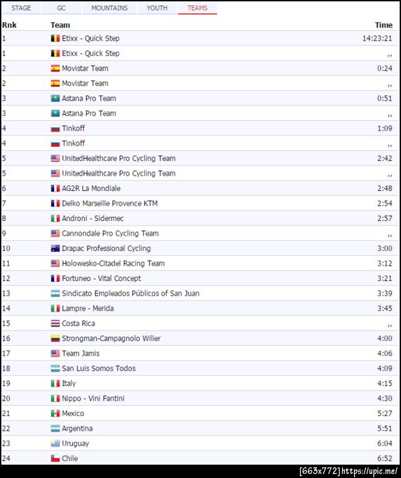Open the Team Jamis link
The height and width of the screenshot is (478, 401).
tap(81, 353)
